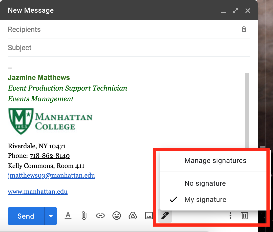273x232 pixels.
Task: Close the New Message window
Action: click(248, 11)
